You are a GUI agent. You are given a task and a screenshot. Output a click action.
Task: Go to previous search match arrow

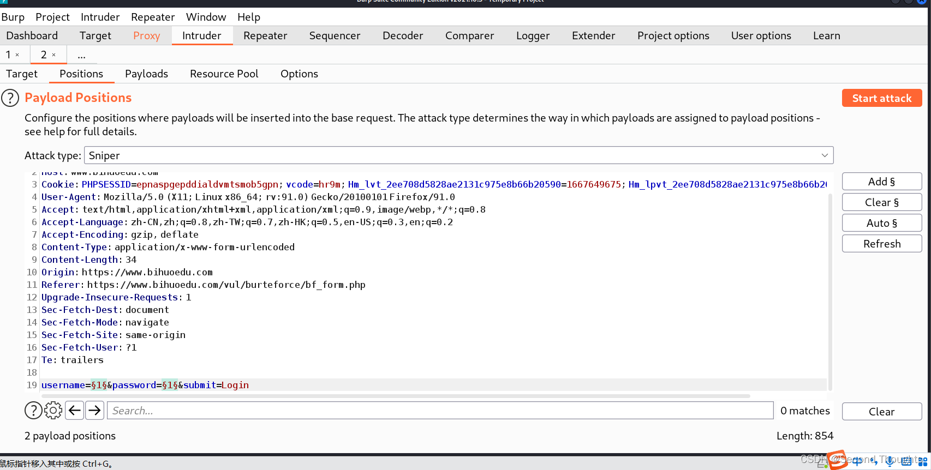coord(74,410)
